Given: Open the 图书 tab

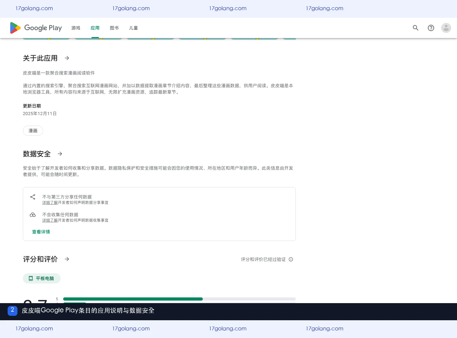Looking at the screenshot, I should pos(114,28).
